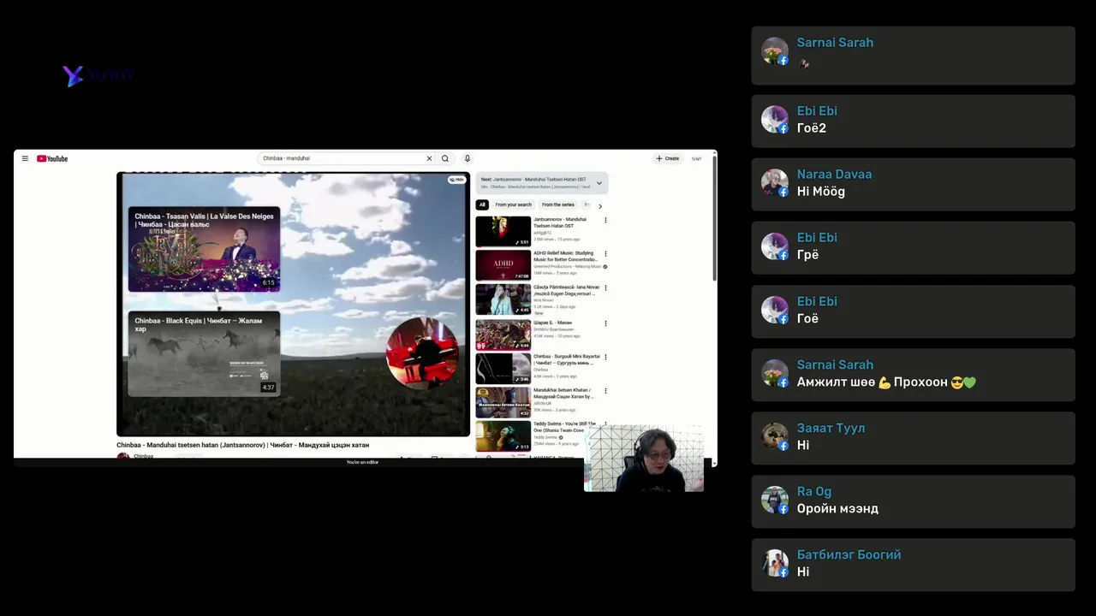Viewport: 1096px width, 616px height.
Task: Click the comment "Гоё2"
Action: click(812, 128)
